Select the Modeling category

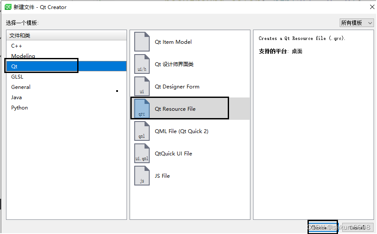coord(66,56)
